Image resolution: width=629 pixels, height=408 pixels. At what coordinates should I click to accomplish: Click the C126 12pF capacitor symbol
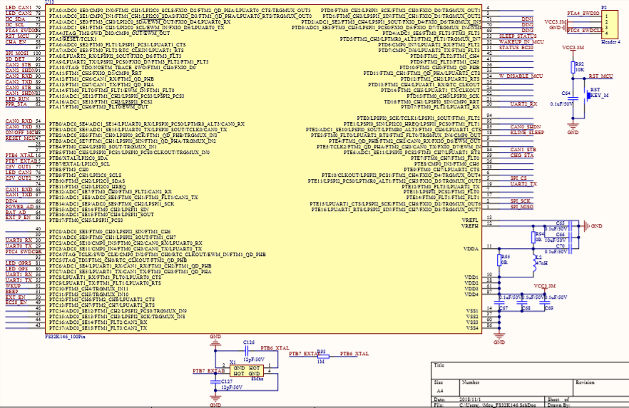pos(247,351)
